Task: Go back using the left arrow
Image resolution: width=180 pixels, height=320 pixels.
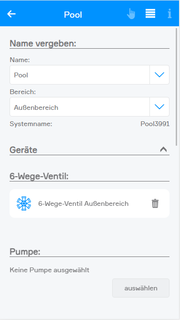Action: [11, 14]
